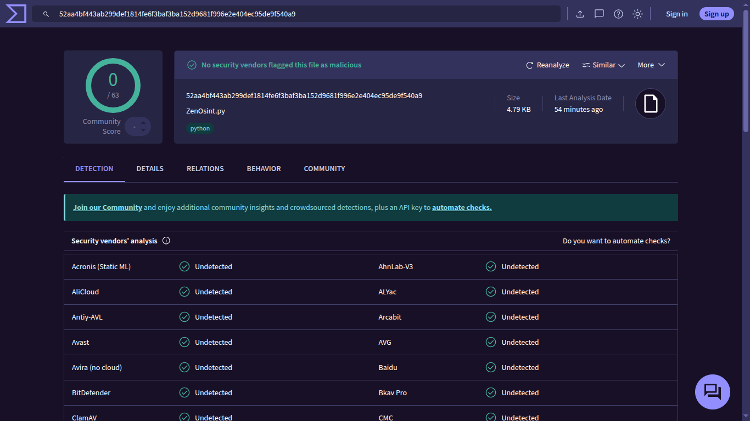
Task: Open the upload file icon
Action: coord(580,14)
